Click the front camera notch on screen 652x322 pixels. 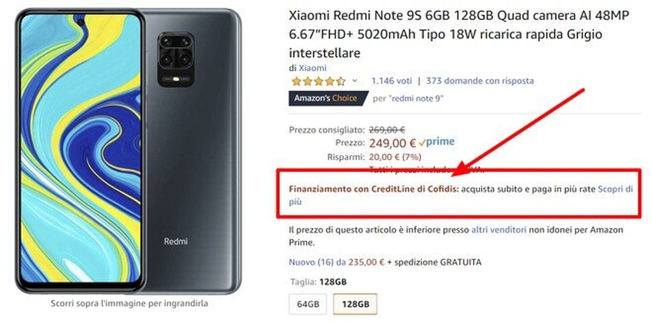pyautogui.click(x=80, y=20)
